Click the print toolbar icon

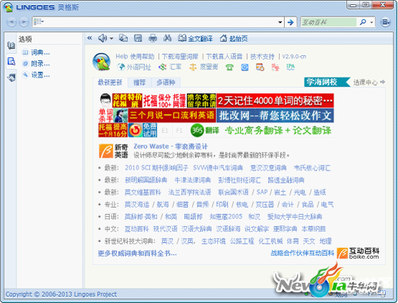click(x=153, y=38)
